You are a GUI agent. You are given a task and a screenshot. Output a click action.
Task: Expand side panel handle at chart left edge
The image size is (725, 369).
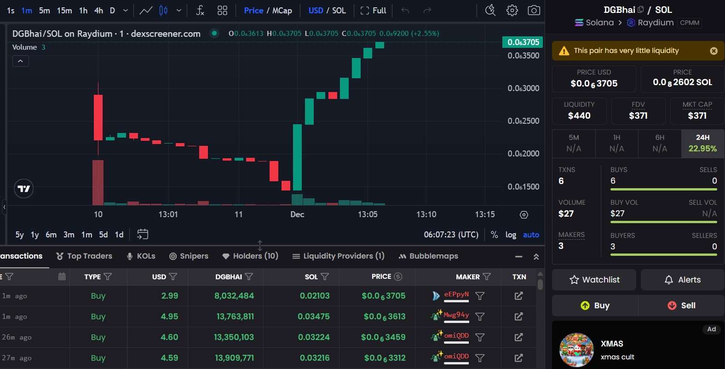coord(4,207)
